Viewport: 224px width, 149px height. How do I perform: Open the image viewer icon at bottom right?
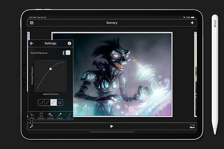[192, 126]
